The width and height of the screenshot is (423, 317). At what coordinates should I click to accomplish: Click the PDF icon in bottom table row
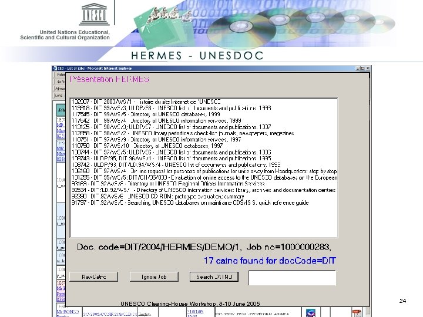(x=357, y=313)
